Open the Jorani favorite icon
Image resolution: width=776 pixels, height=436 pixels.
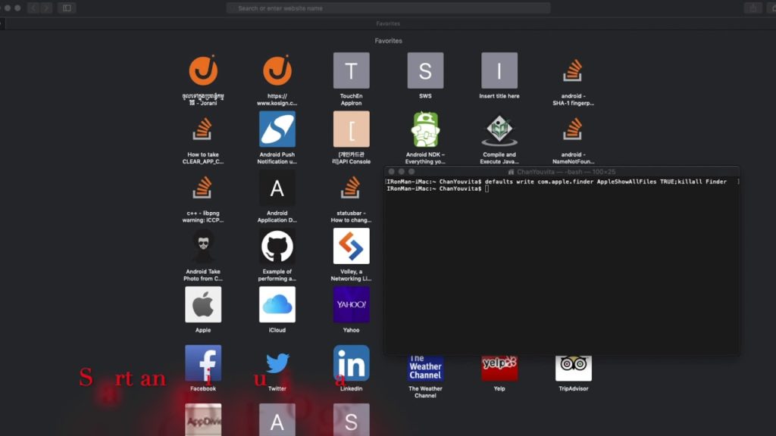click(x=203, y=70)
